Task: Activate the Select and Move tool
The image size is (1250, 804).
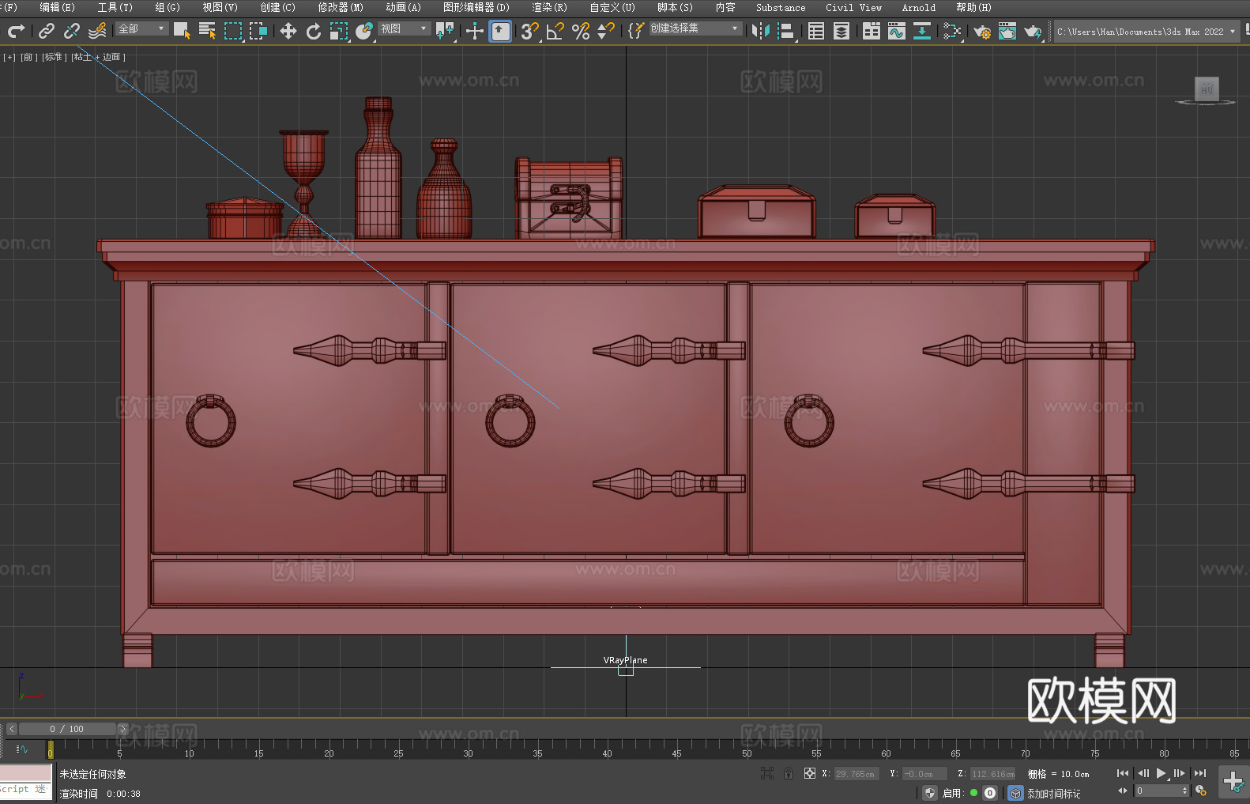Action: coord(288,31)
